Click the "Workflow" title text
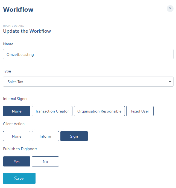Screen dimensions: 176x188 point(18,10)
